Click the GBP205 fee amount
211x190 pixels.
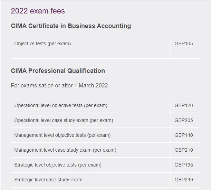pos(184,120)
